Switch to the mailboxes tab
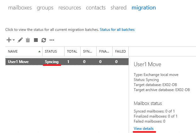Screen dimensions: 196x133 pos(20,8)
